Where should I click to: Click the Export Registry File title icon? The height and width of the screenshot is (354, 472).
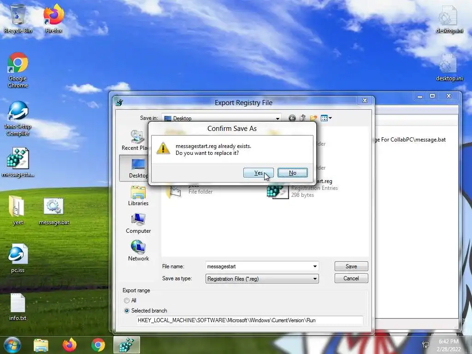point(119,102)
